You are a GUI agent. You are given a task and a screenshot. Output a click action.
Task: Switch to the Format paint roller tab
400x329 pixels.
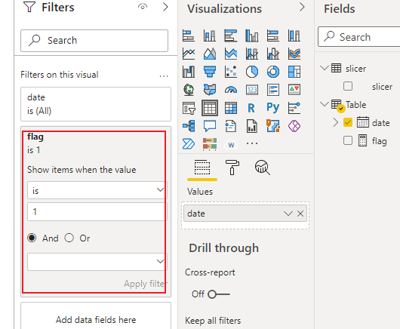tap(232, 168)
